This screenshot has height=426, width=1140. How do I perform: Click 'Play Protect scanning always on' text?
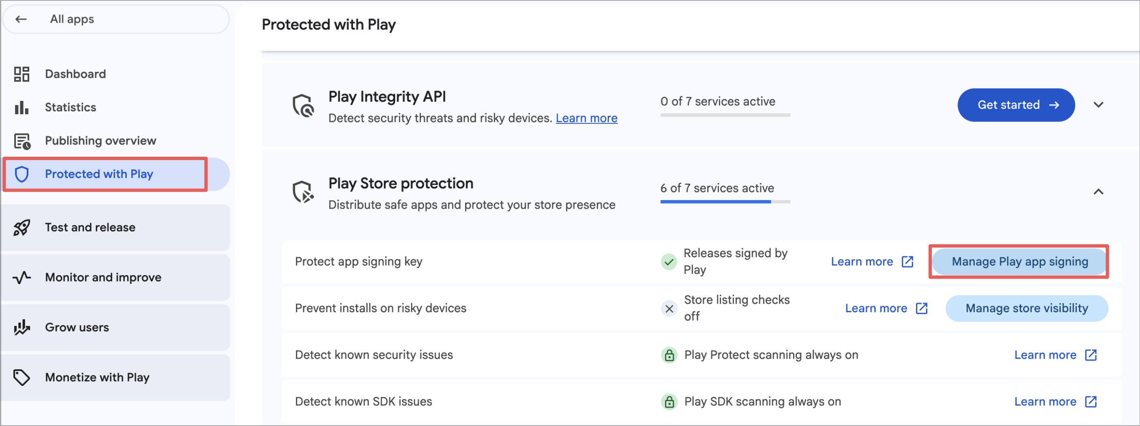pos(771,355)
